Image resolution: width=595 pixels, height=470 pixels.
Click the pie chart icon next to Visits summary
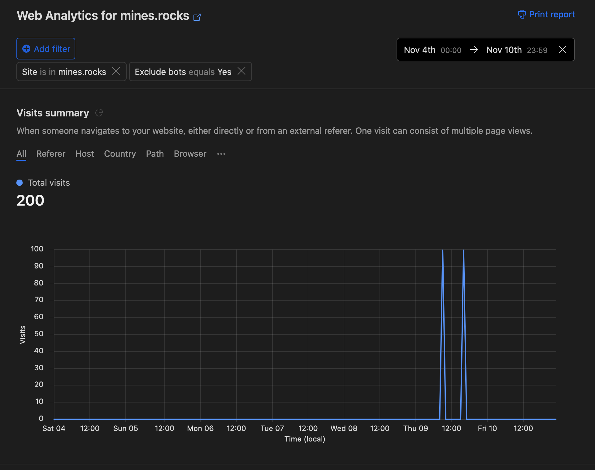[x=99, y=113]
